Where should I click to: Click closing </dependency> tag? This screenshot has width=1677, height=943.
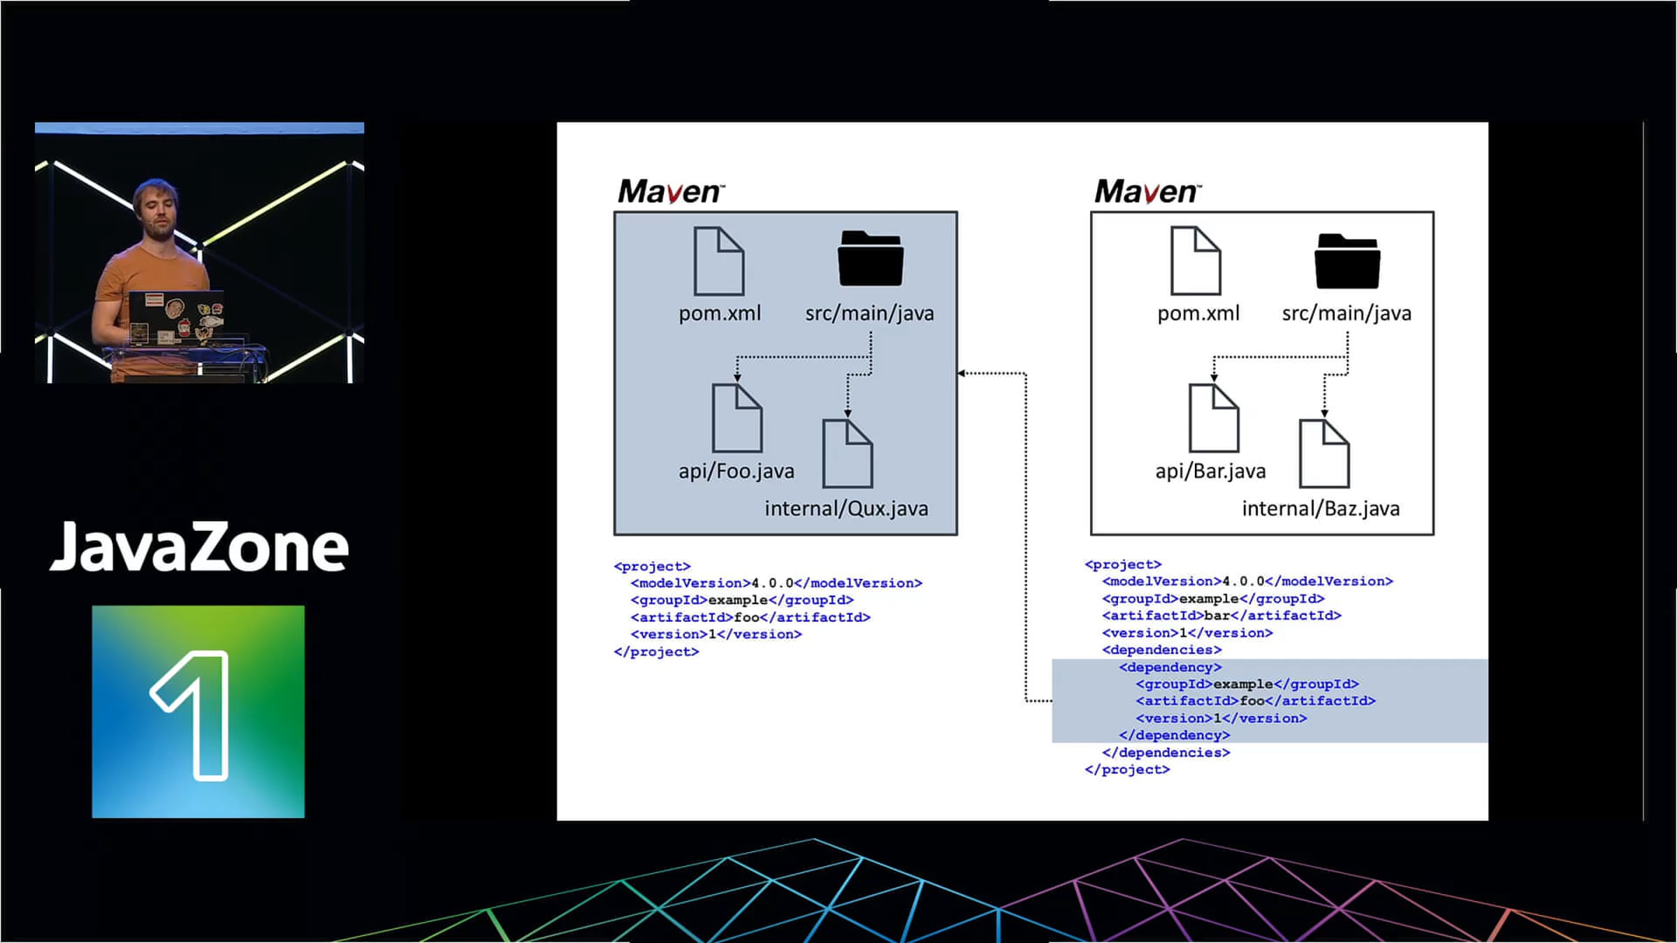click(1175, 735)
